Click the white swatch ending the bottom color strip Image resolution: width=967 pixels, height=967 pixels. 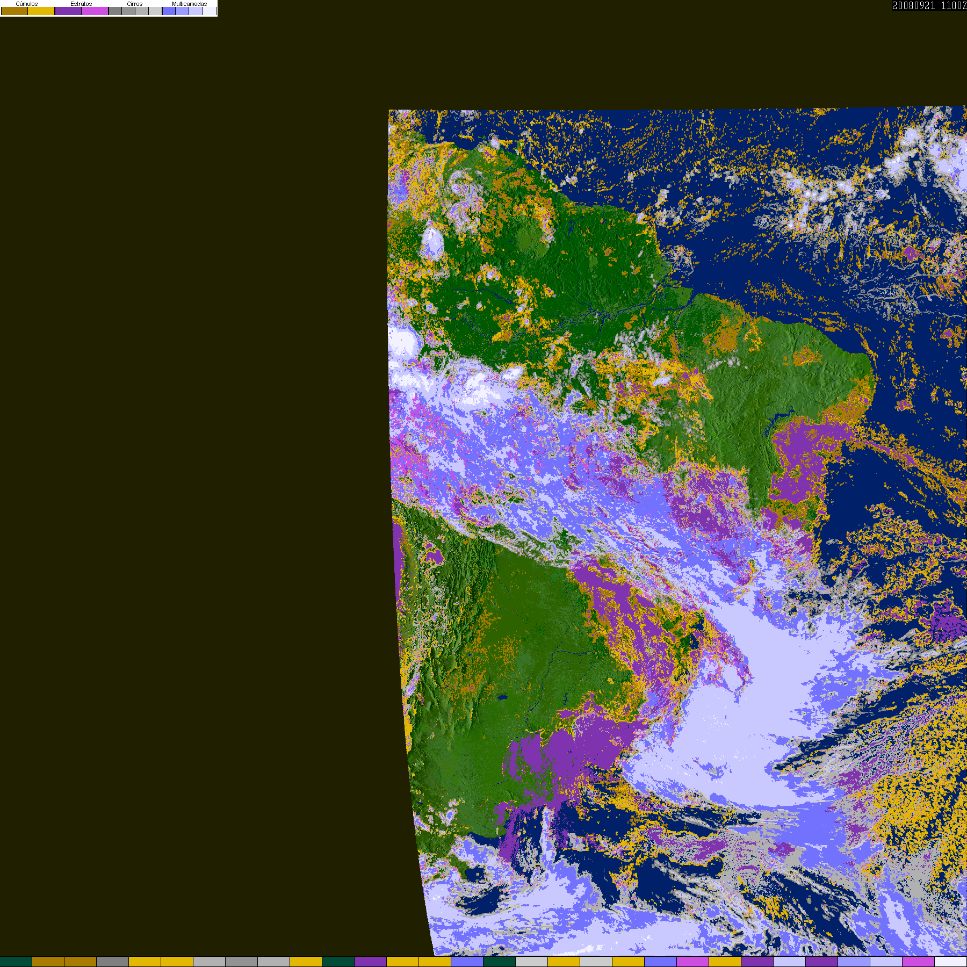[951, 962]
